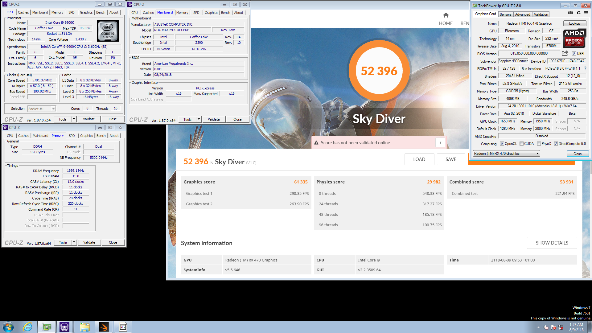Switch to GPU-Z via taskbar icon
This screenshot has height=333, width=592.
tap(47, 327)
